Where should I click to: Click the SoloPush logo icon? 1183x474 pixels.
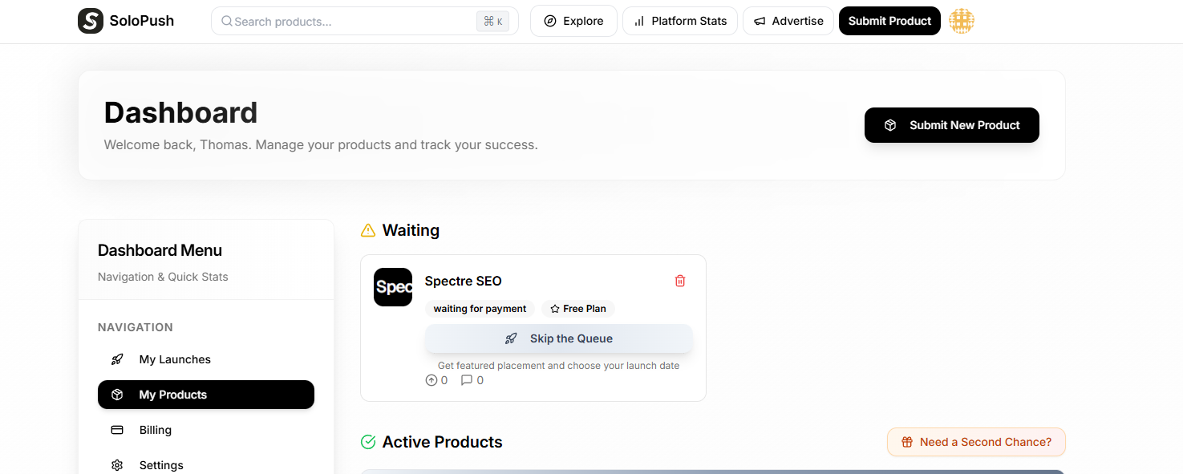pyautogui.click(x=91, y=21)
